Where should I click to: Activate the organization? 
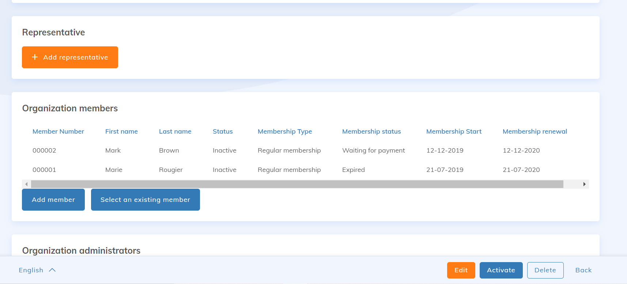tap(501, 270)
